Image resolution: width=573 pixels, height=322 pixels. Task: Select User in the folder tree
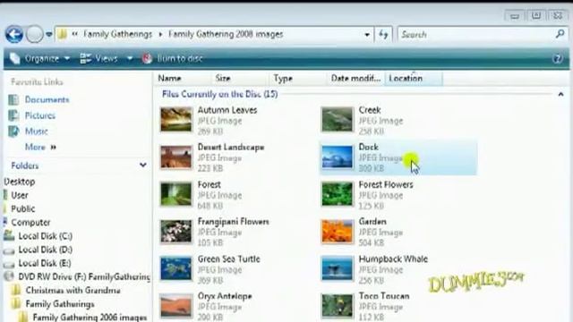click(20, 195)
